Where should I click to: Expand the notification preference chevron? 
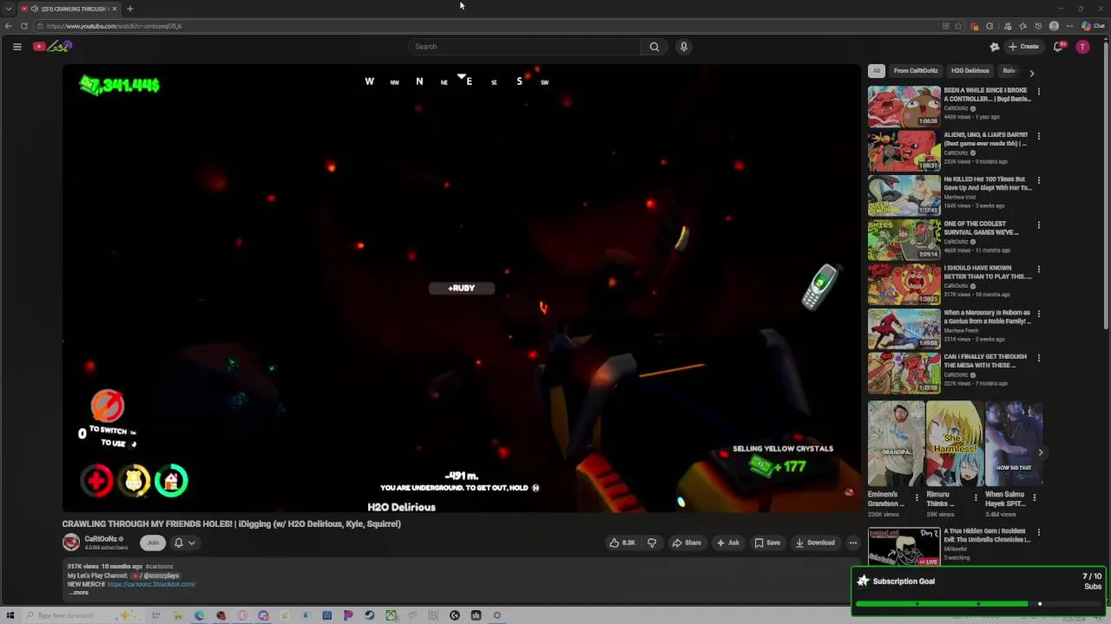[192, 543]
